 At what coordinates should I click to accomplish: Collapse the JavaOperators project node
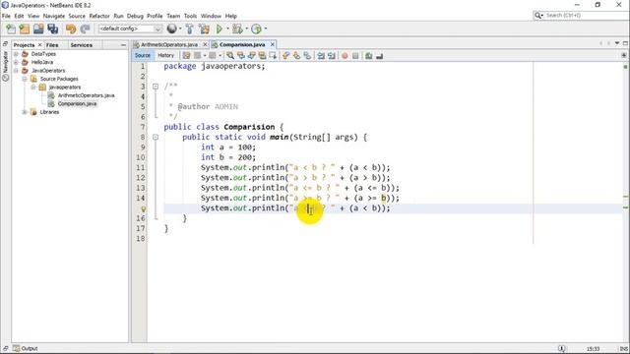[x=16, y=71]
